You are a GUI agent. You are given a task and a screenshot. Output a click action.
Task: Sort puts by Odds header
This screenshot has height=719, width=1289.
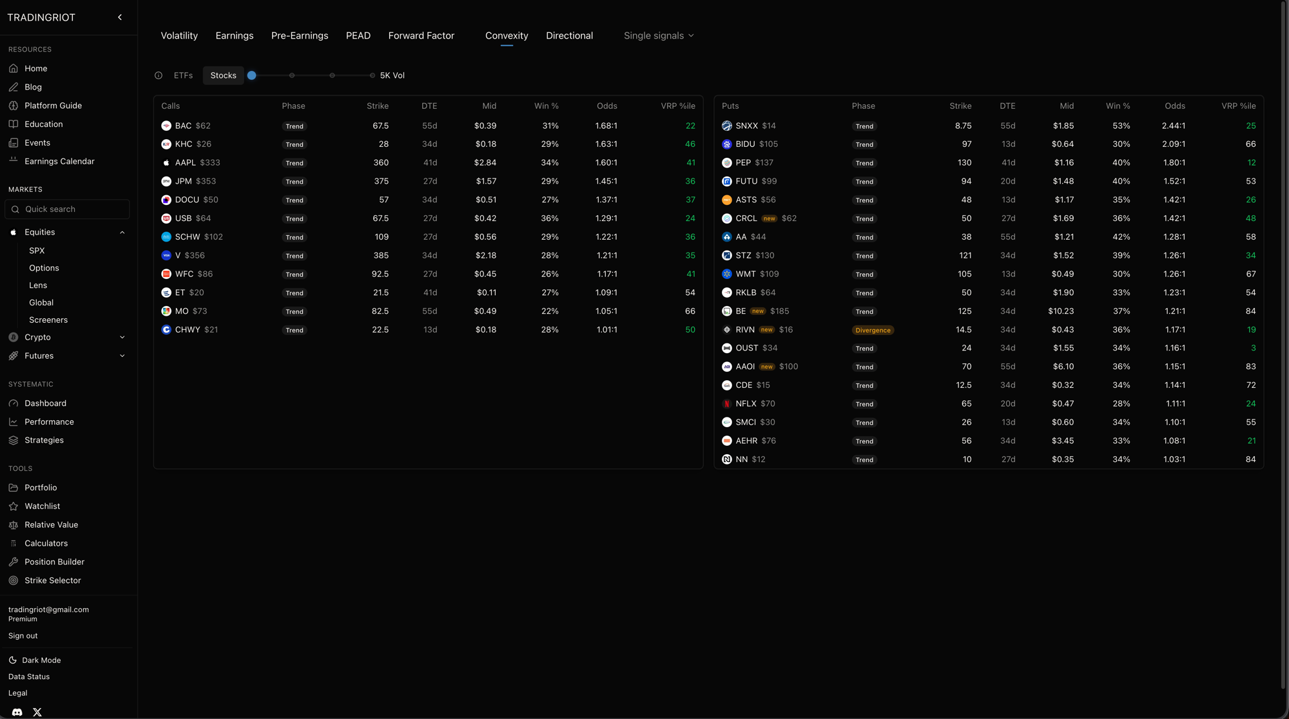[1175, 106]
